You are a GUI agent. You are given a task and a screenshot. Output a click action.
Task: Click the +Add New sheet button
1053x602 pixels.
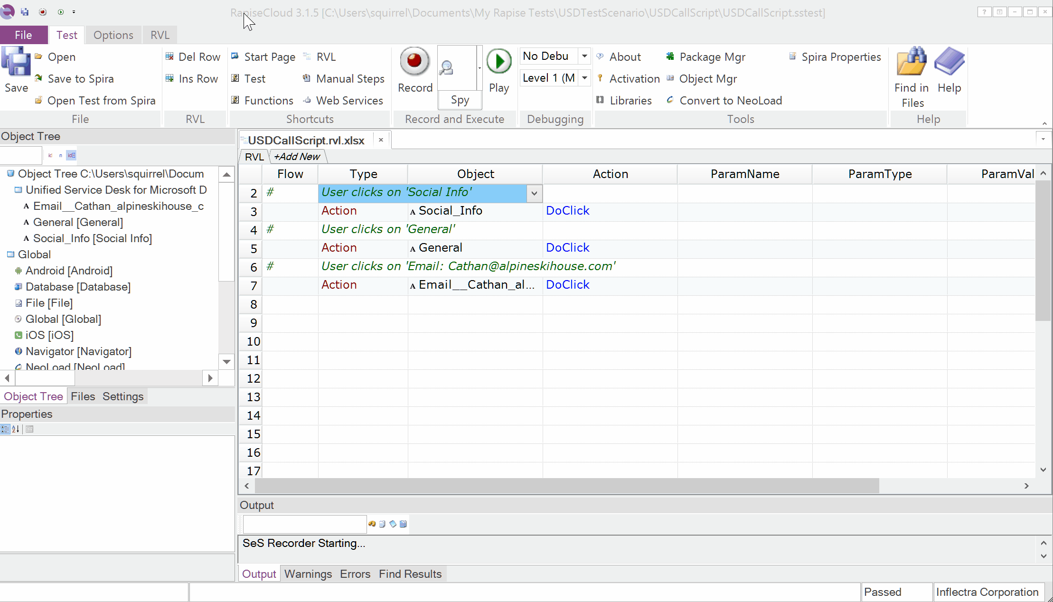coord(297,157)
